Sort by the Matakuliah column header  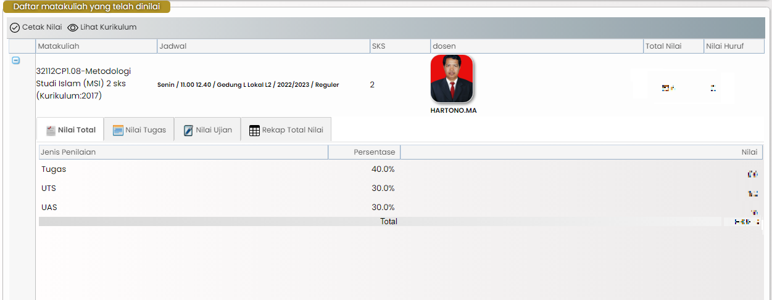click(59, 46)
